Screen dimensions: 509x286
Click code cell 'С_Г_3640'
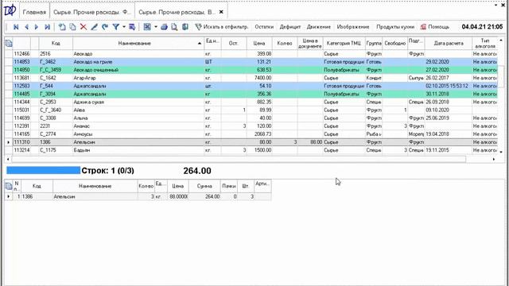pos(56,110)
